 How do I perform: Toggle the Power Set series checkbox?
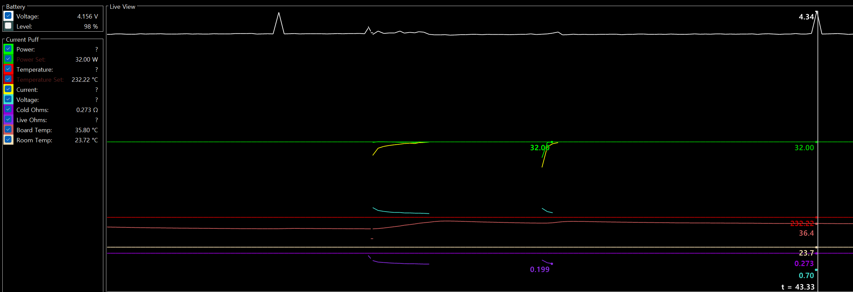tap(8, 59)
